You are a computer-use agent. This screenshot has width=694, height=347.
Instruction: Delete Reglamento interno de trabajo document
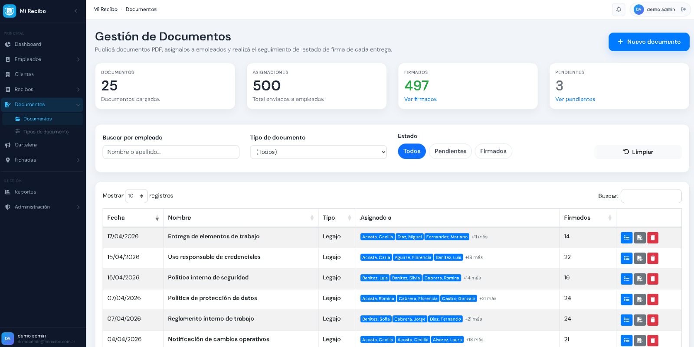pyautogui.click(x=653, y=320)
